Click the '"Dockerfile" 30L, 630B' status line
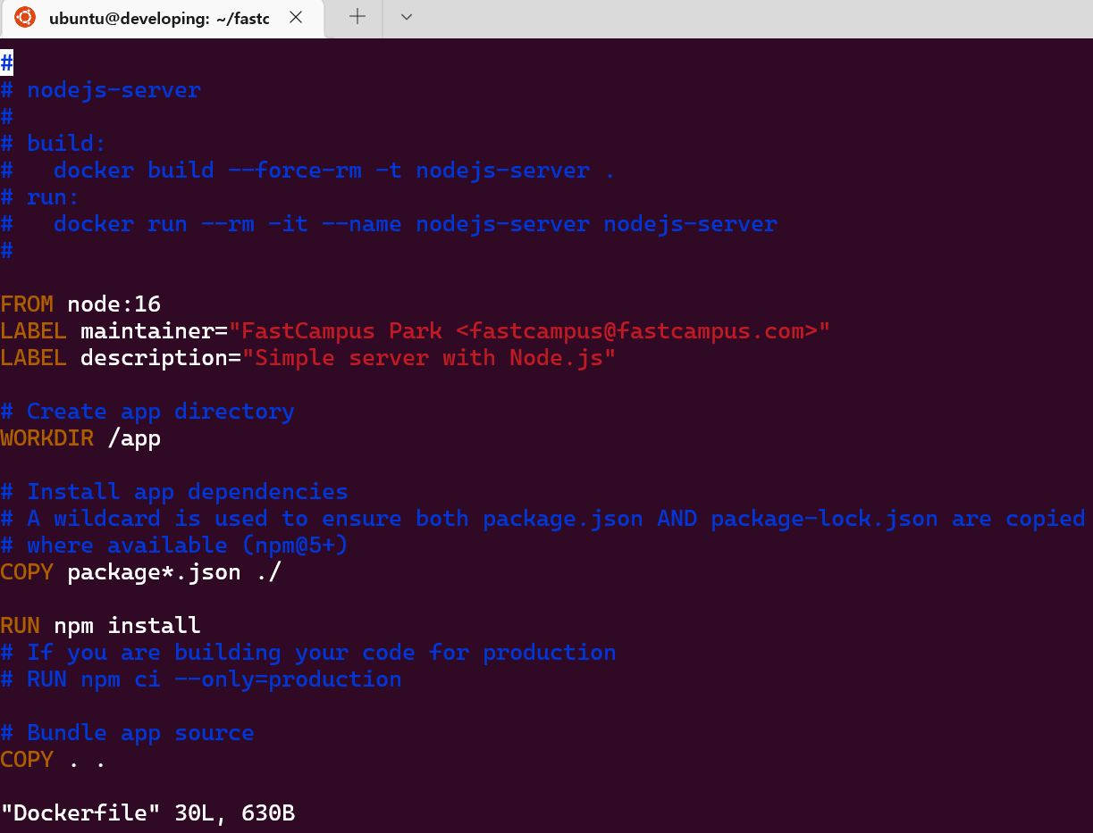1093x833 pixels. tap(148, 813)
